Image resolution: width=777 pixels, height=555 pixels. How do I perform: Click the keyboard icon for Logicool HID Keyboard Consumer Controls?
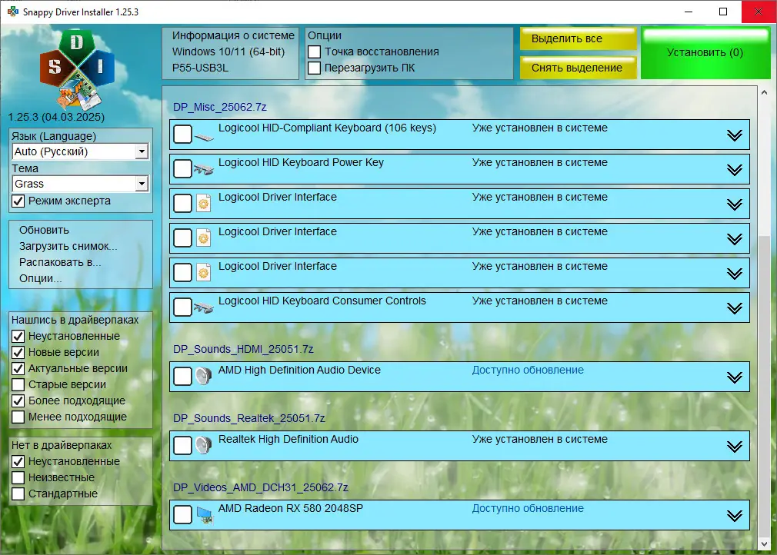tap(205, 307)
